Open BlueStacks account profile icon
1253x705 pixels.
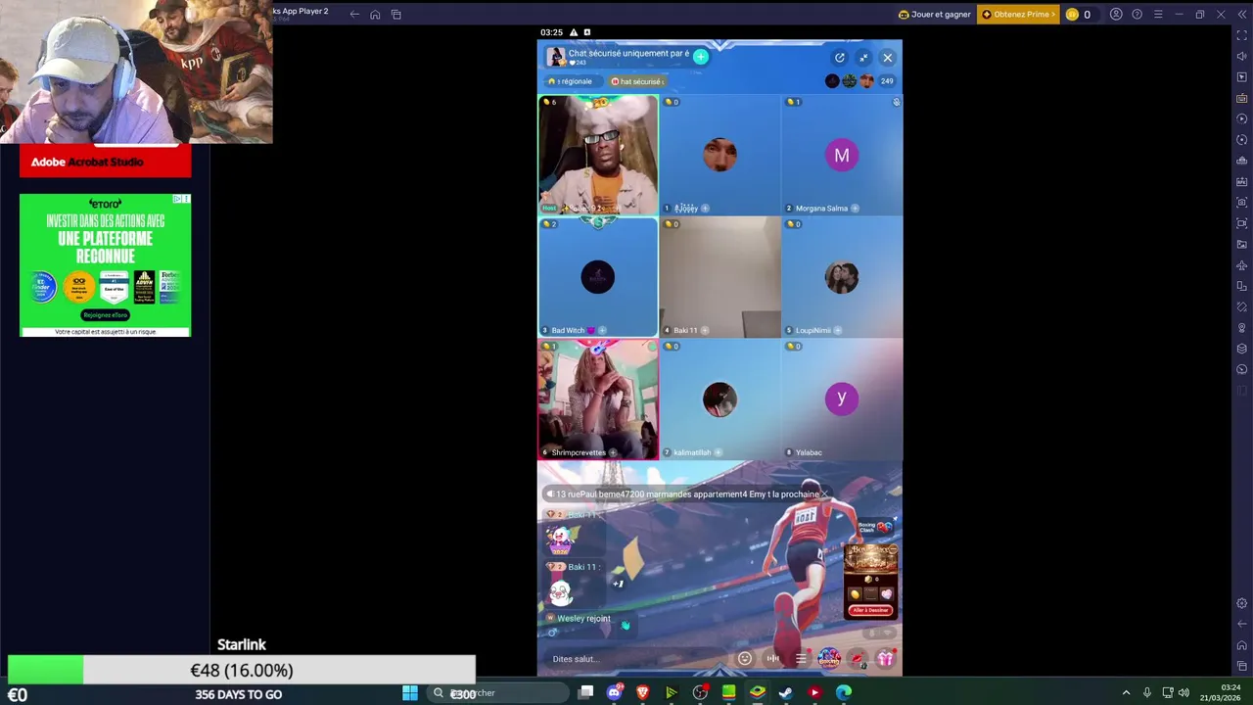click(1116, 14)
